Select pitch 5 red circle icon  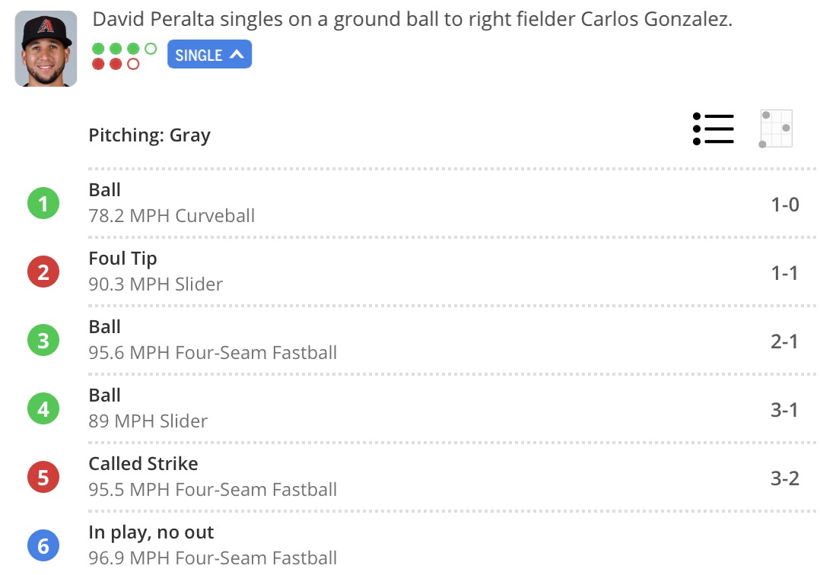click(43, 477)
